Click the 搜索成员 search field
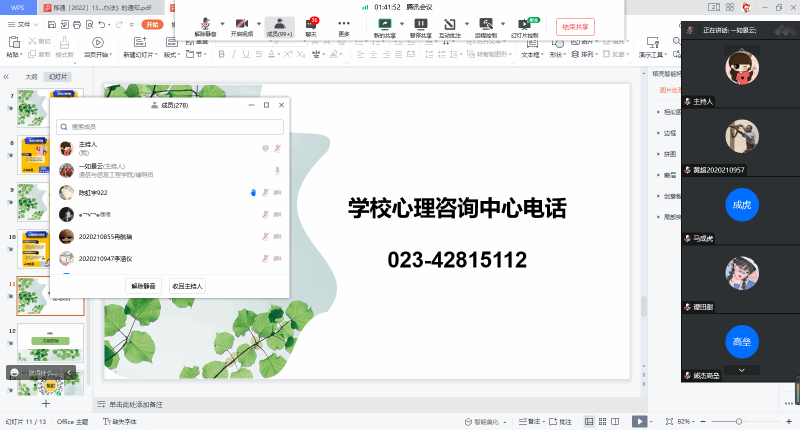The image size is (800, 430). (170, 127)
